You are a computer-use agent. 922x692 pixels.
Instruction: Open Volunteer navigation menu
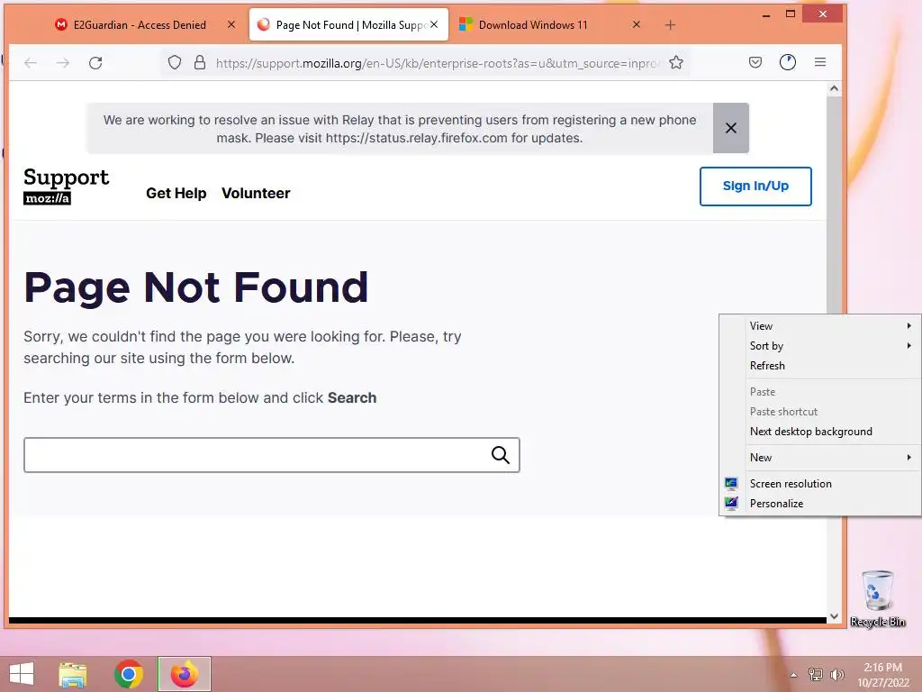point(256,193)
